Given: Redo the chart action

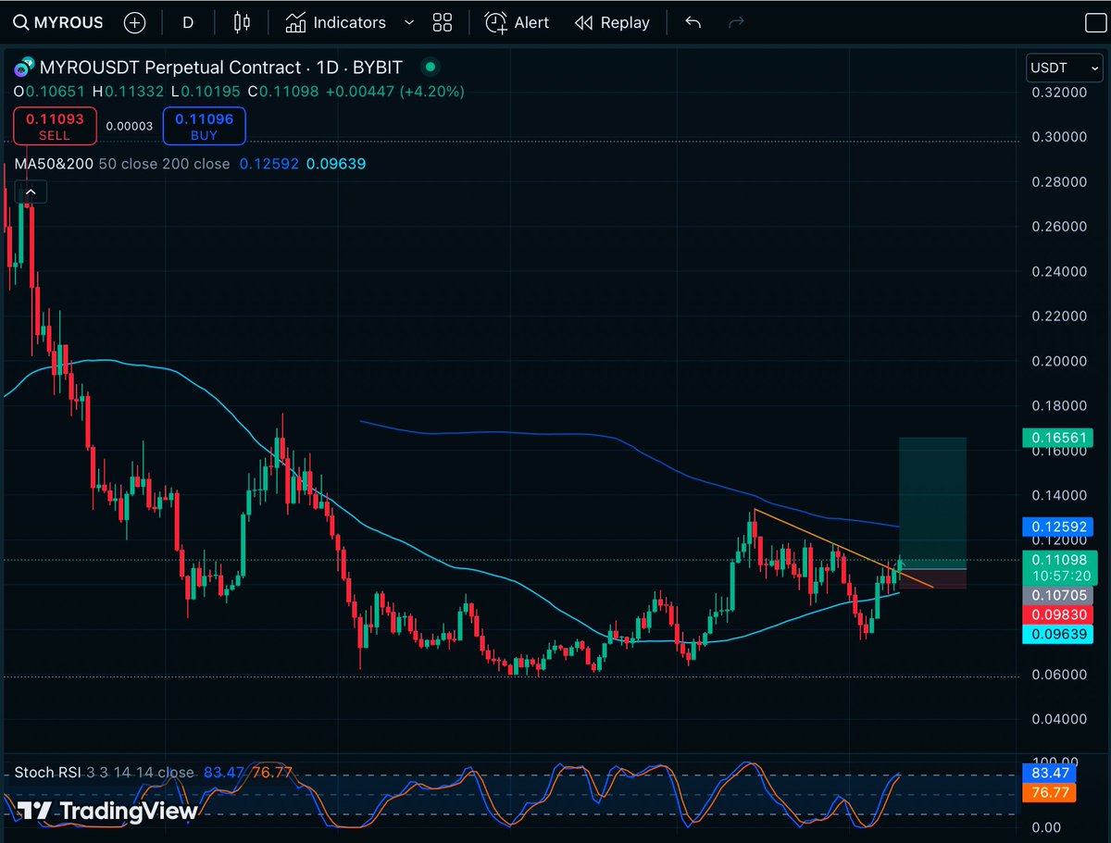Looking at the screenshot, I should click(x=737, y=22).
